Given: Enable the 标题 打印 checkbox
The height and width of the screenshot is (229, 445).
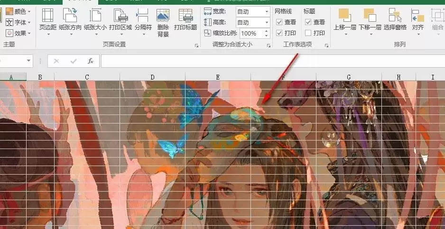Looking at the screenshot, I should pyautogui.click(x=308, y=33).
